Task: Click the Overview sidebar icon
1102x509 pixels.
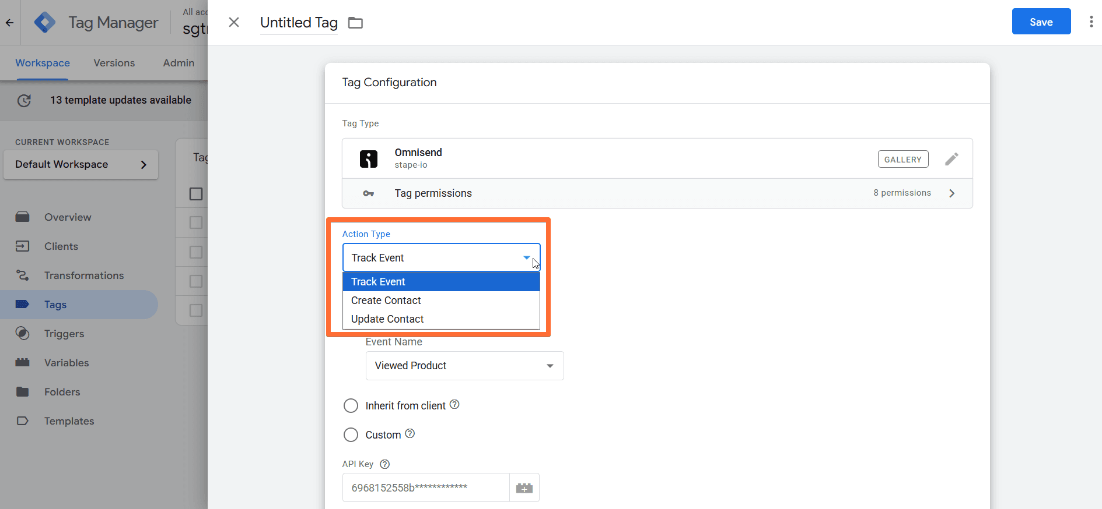Action: point(23,217)
